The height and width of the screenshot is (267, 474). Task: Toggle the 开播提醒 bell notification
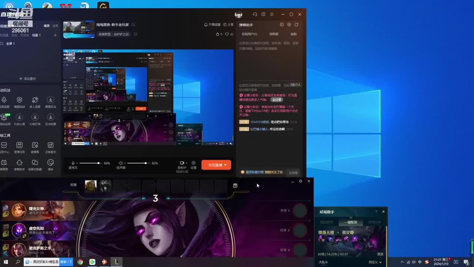click(212, 24)
